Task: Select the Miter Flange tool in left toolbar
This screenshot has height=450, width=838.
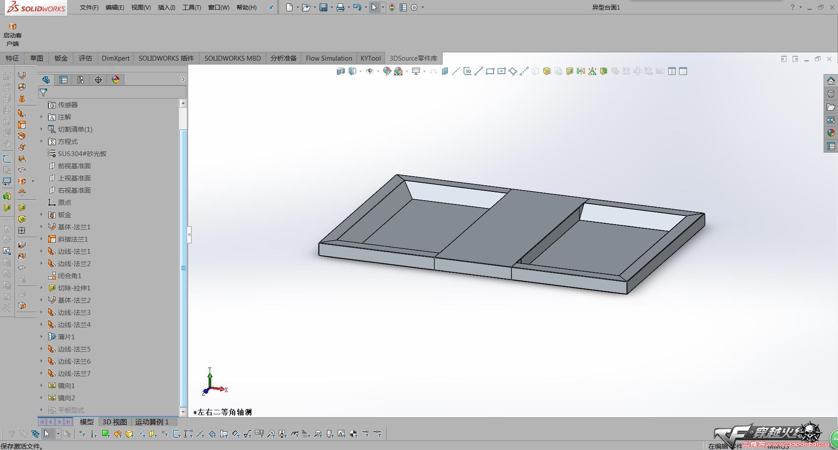Action: (x=22, y=125)
